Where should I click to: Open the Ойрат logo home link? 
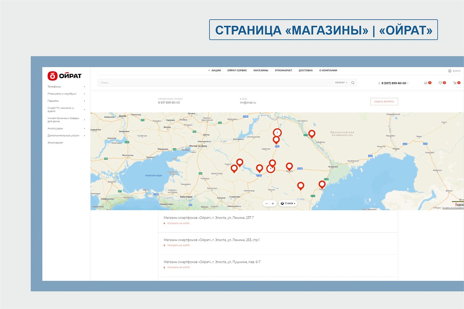pyautogui.click(x=64, y=76)
